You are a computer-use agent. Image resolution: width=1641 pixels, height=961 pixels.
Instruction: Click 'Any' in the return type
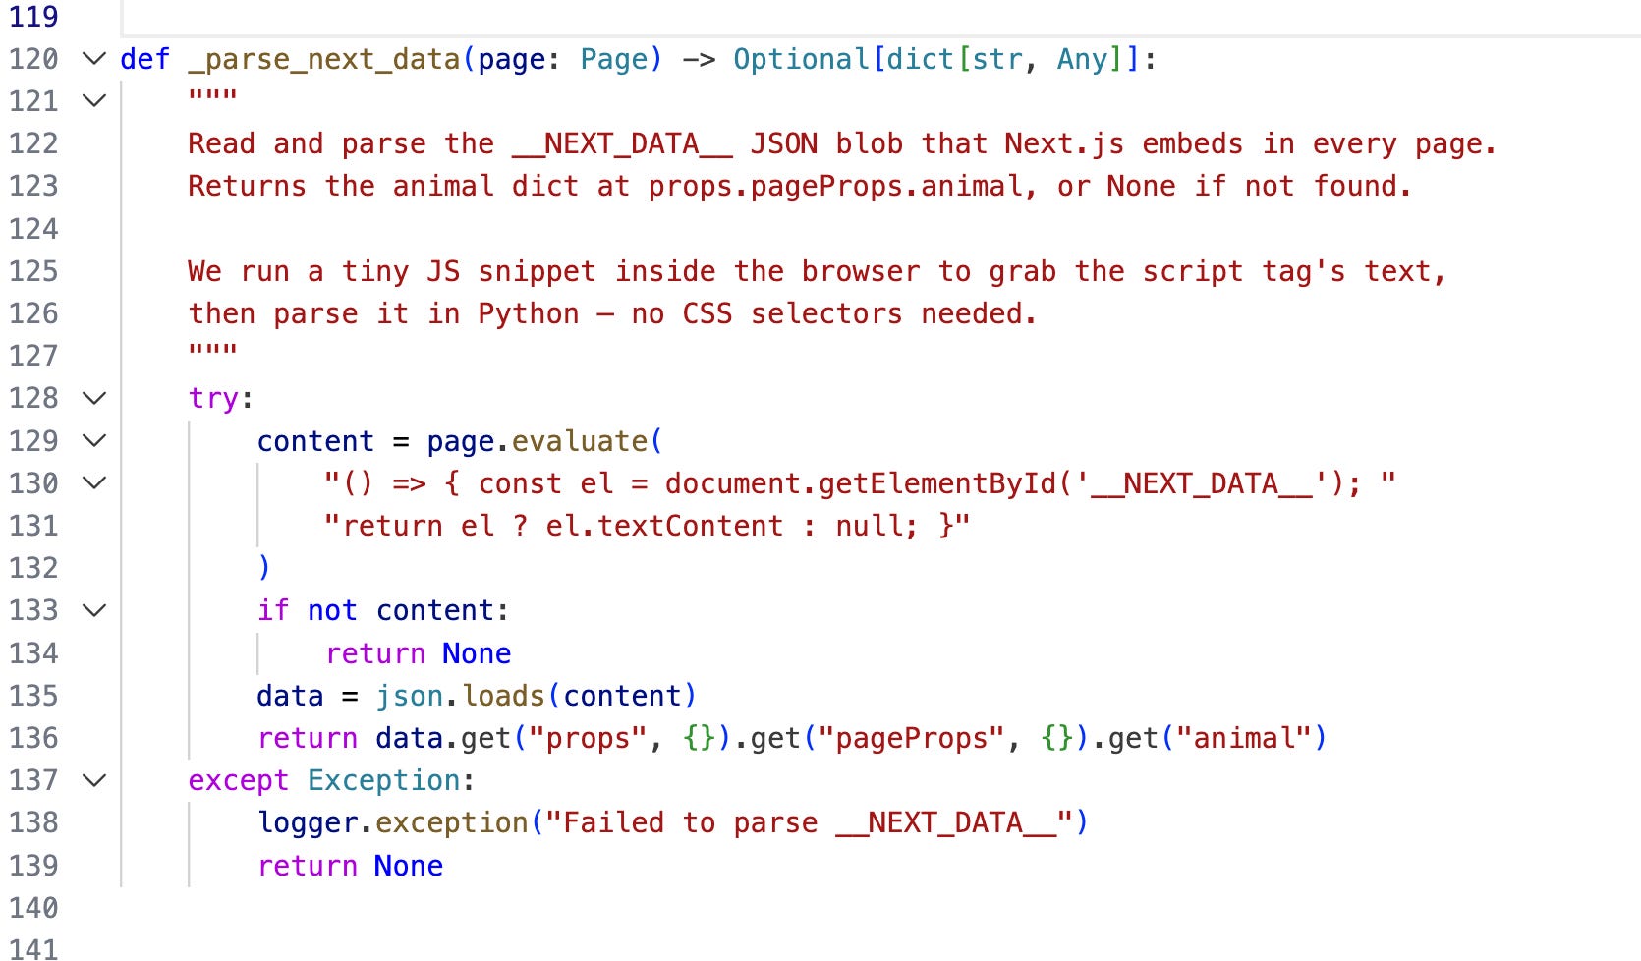pos(1083,60)
